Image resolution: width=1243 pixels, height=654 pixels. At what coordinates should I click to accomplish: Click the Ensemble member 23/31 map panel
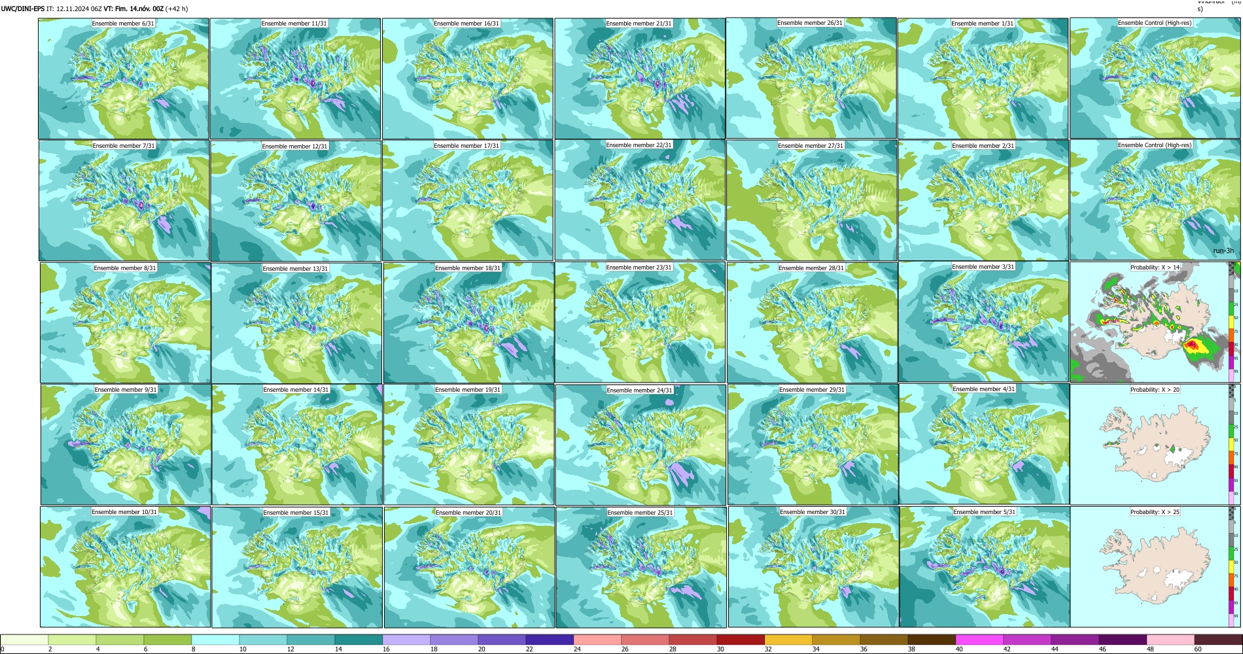pyautogui.click(x=640, y=322)
